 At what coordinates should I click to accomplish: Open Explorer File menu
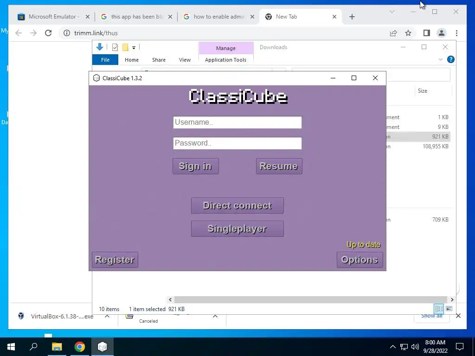point(105,60)
